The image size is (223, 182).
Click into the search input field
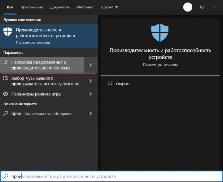[111, 176]
